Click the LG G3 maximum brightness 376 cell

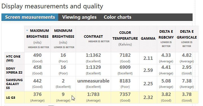pyautogui.click(x=37, y=97)
